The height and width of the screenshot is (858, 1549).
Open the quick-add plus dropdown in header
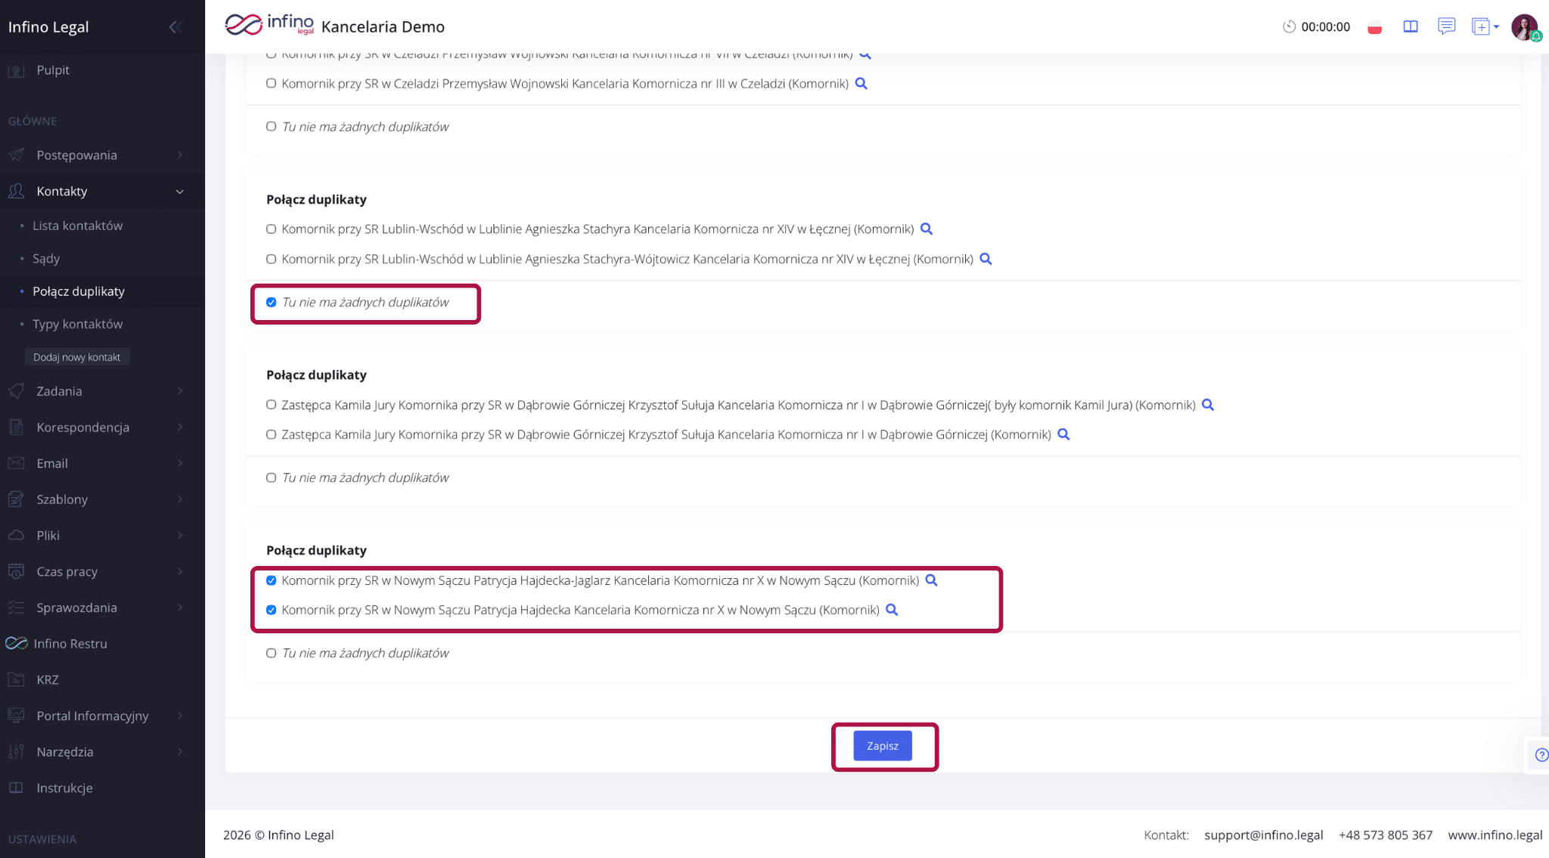pos(1485,27)
